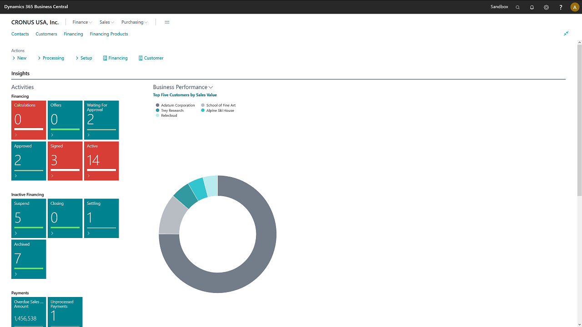Click the Payments group label
Screen dimensions: 582x327
click(x=20, y=293)
